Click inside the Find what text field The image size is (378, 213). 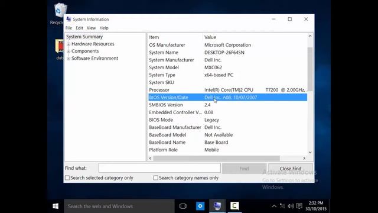[159, 168]
